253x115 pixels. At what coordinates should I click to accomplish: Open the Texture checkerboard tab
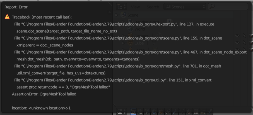196,111
